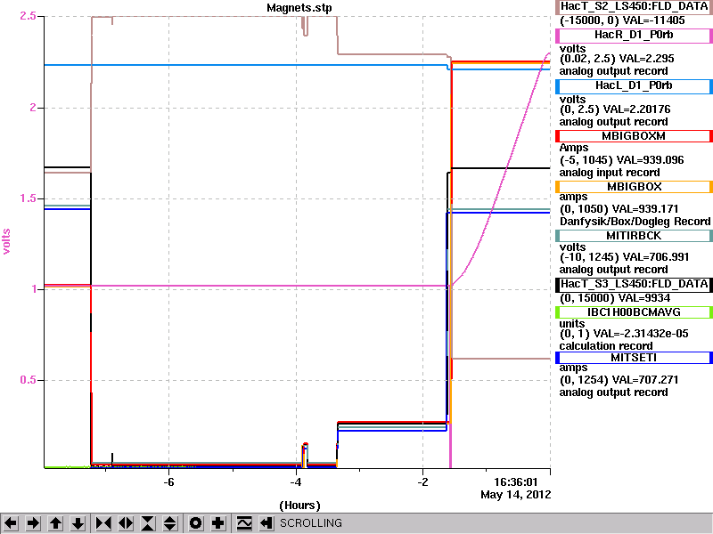
Task: Click the VAL=707.271 readout text
Action: pos(645,380)
